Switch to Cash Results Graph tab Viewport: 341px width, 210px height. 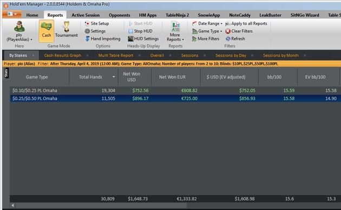[x=62, y=55]
